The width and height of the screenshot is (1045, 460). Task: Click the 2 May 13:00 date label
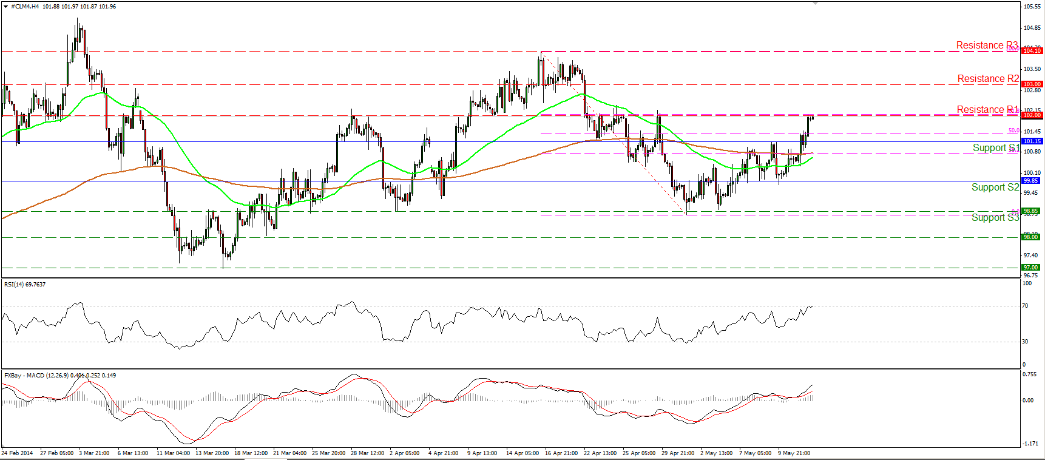tap(716, 453)
